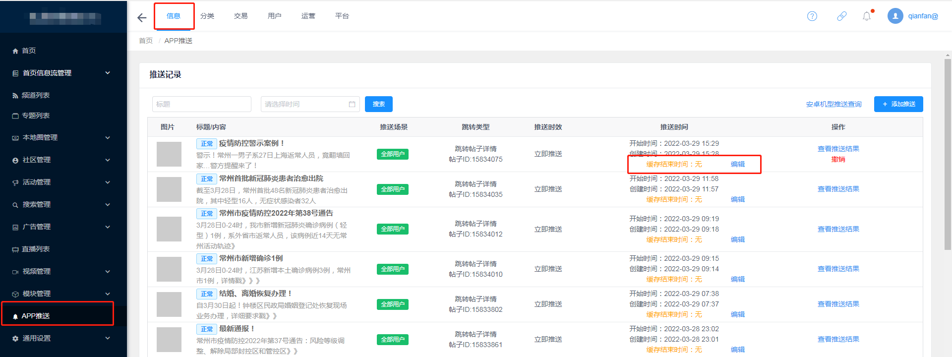
Task: Click the 搜索管理 magnifier icon
Action: [x=15, y=205]
